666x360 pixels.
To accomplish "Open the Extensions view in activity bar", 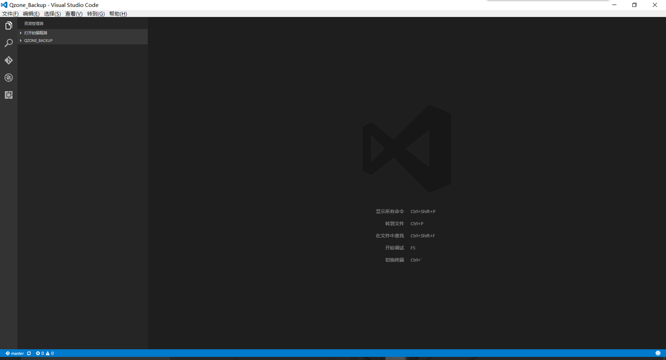I will [x=8, y=95].
